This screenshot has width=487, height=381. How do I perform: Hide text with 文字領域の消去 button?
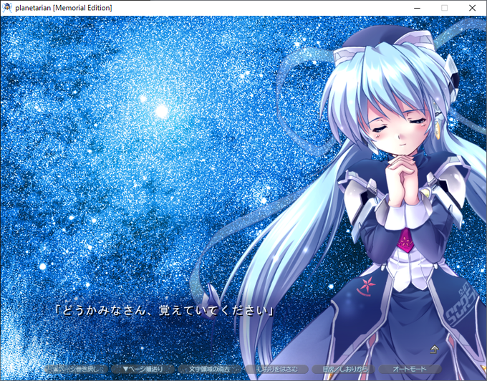coord(210,370)
